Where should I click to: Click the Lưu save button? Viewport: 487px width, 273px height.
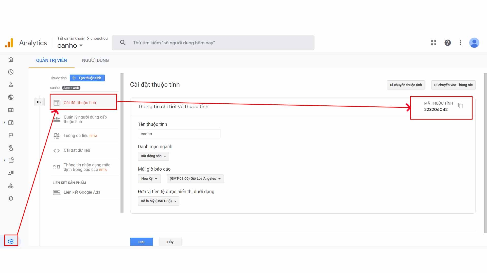tap(141, 242)
